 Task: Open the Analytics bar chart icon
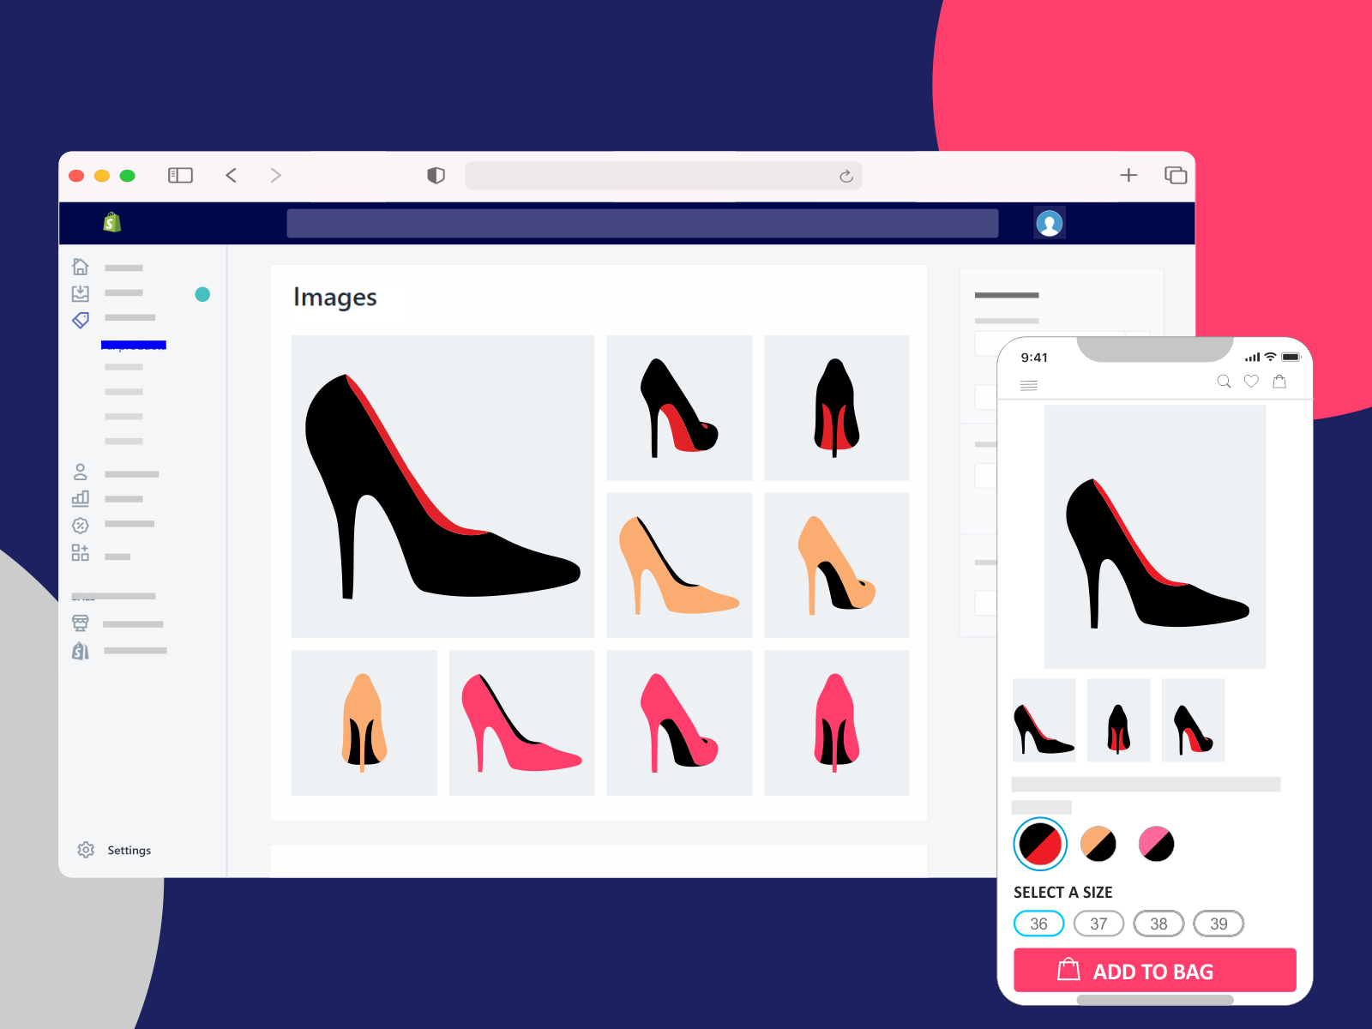pyautogui.click(x=81, y=498)
